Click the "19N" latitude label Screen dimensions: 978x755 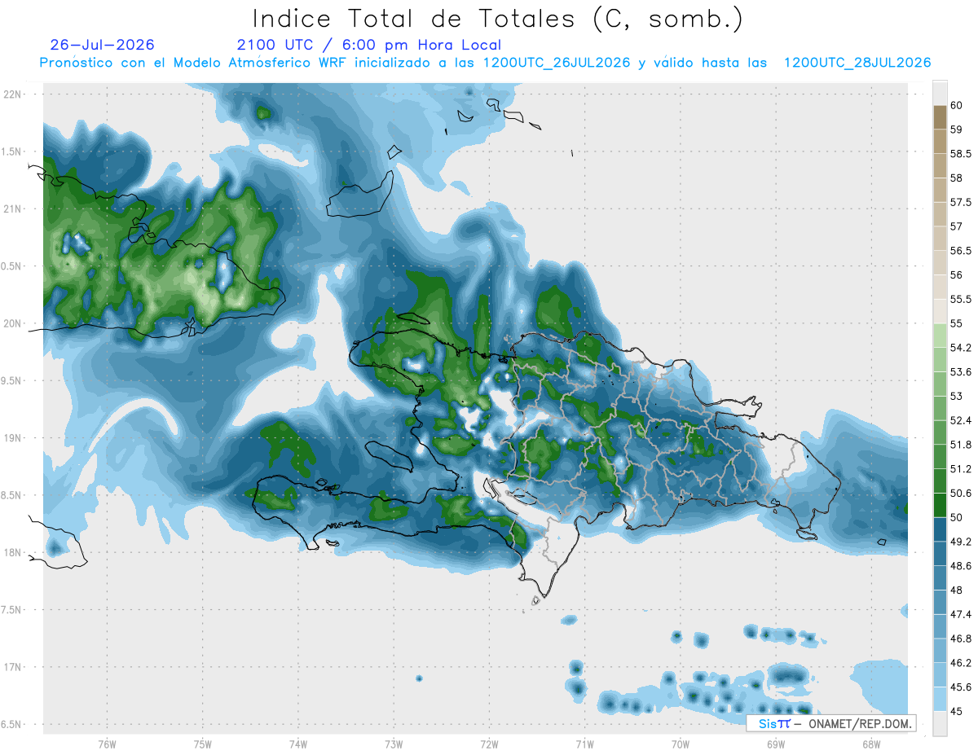click(12, 438)
